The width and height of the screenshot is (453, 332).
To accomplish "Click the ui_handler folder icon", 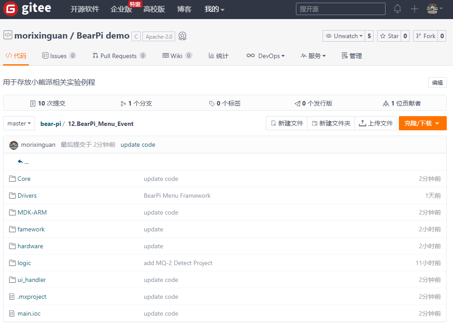I will click(12, 280).
